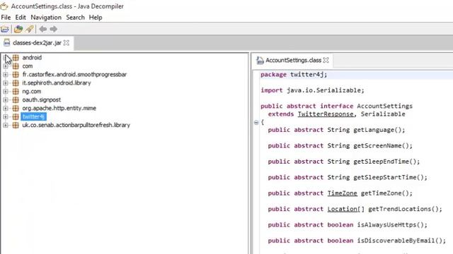Collapse the AccountSettings interface code block
The image size is (453, 254).
[x=256, y=122]
